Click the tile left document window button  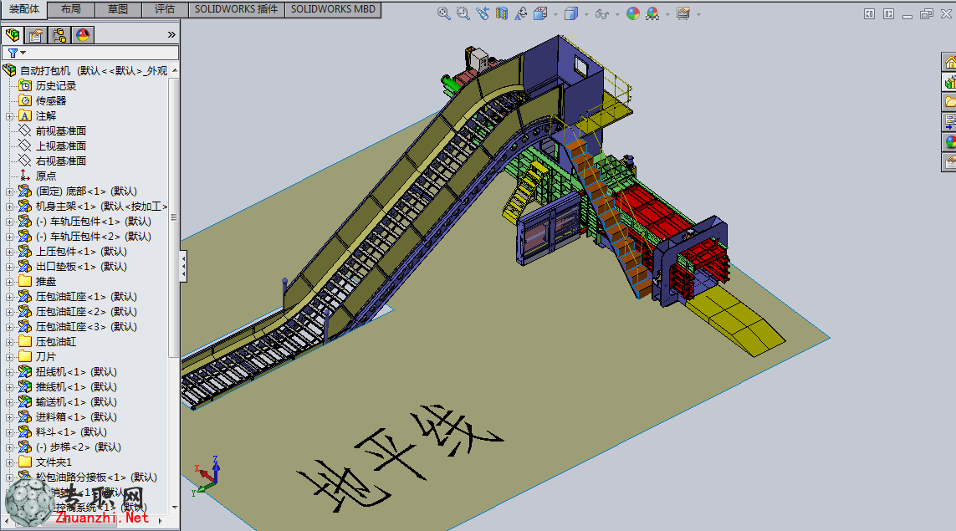click(x=869, y=13)
